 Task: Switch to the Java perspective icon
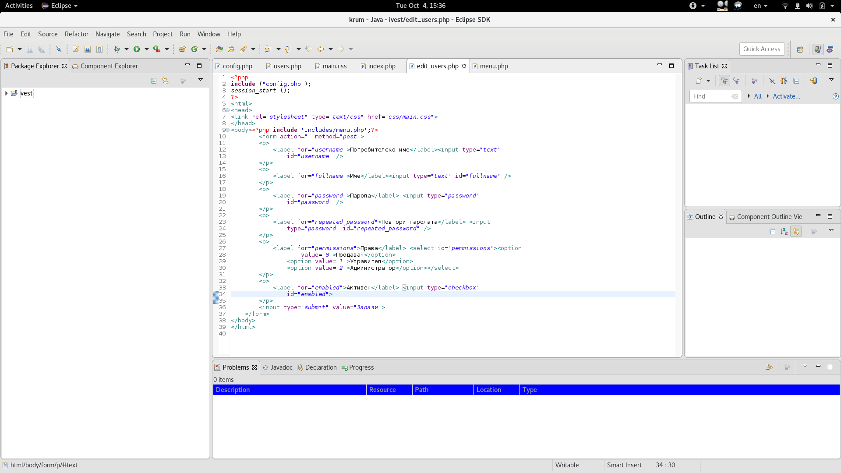[x=817, y=49]
